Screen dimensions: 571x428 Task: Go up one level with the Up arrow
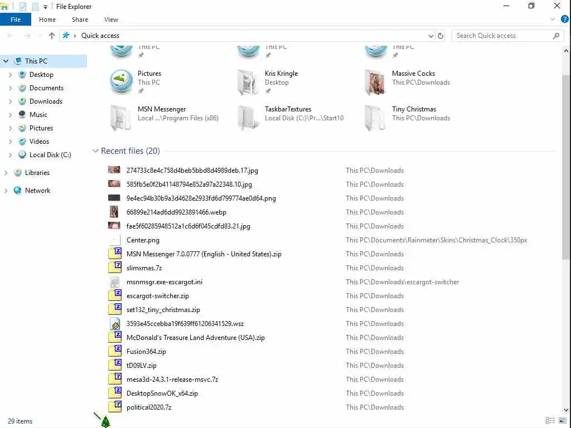[52, 36]
